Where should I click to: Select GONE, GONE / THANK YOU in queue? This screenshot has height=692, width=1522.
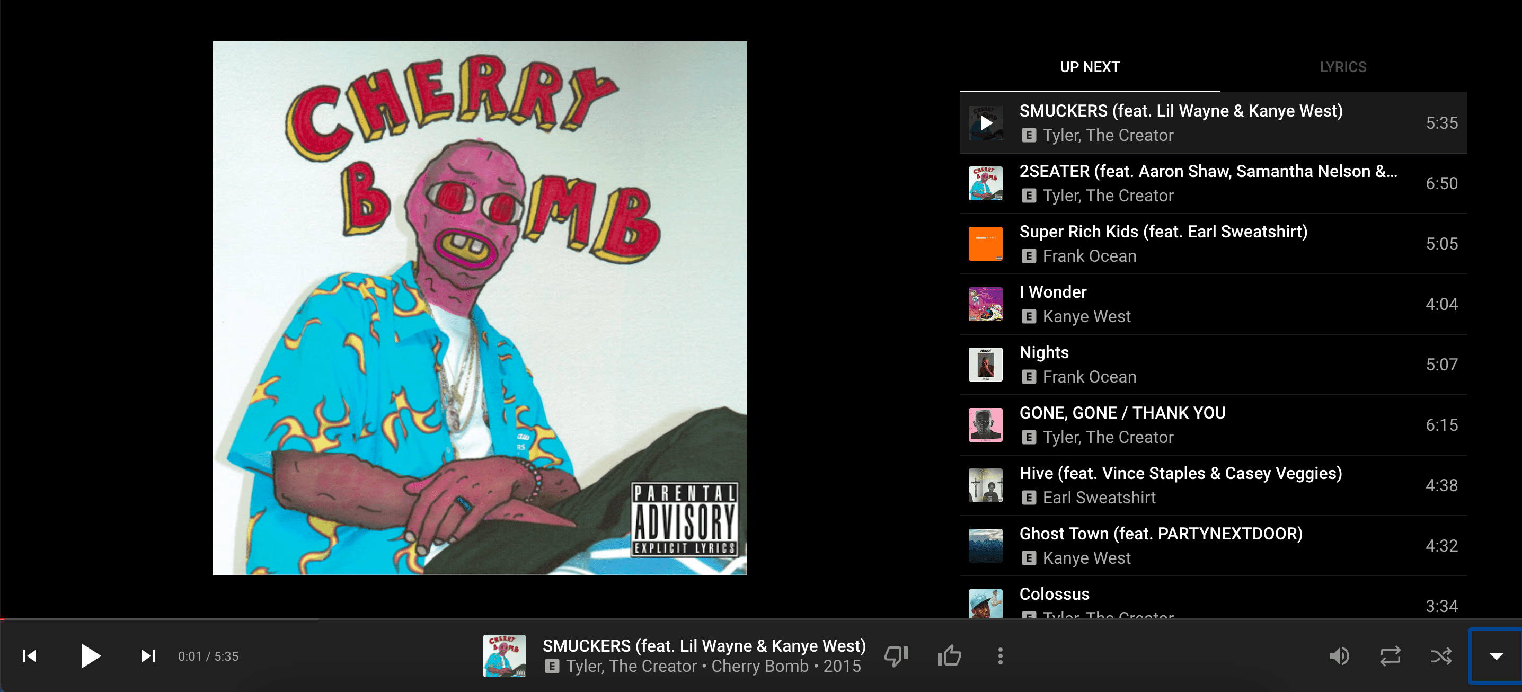pos(1213,425)
